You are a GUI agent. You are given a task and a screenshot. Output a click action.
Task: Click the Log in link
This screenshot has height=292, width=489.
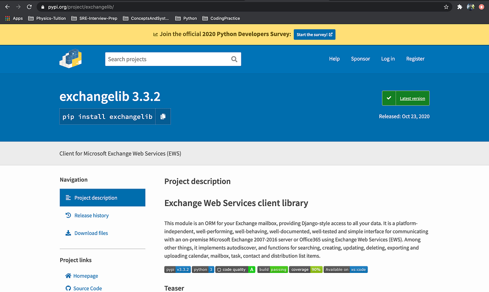click(388, 59)
